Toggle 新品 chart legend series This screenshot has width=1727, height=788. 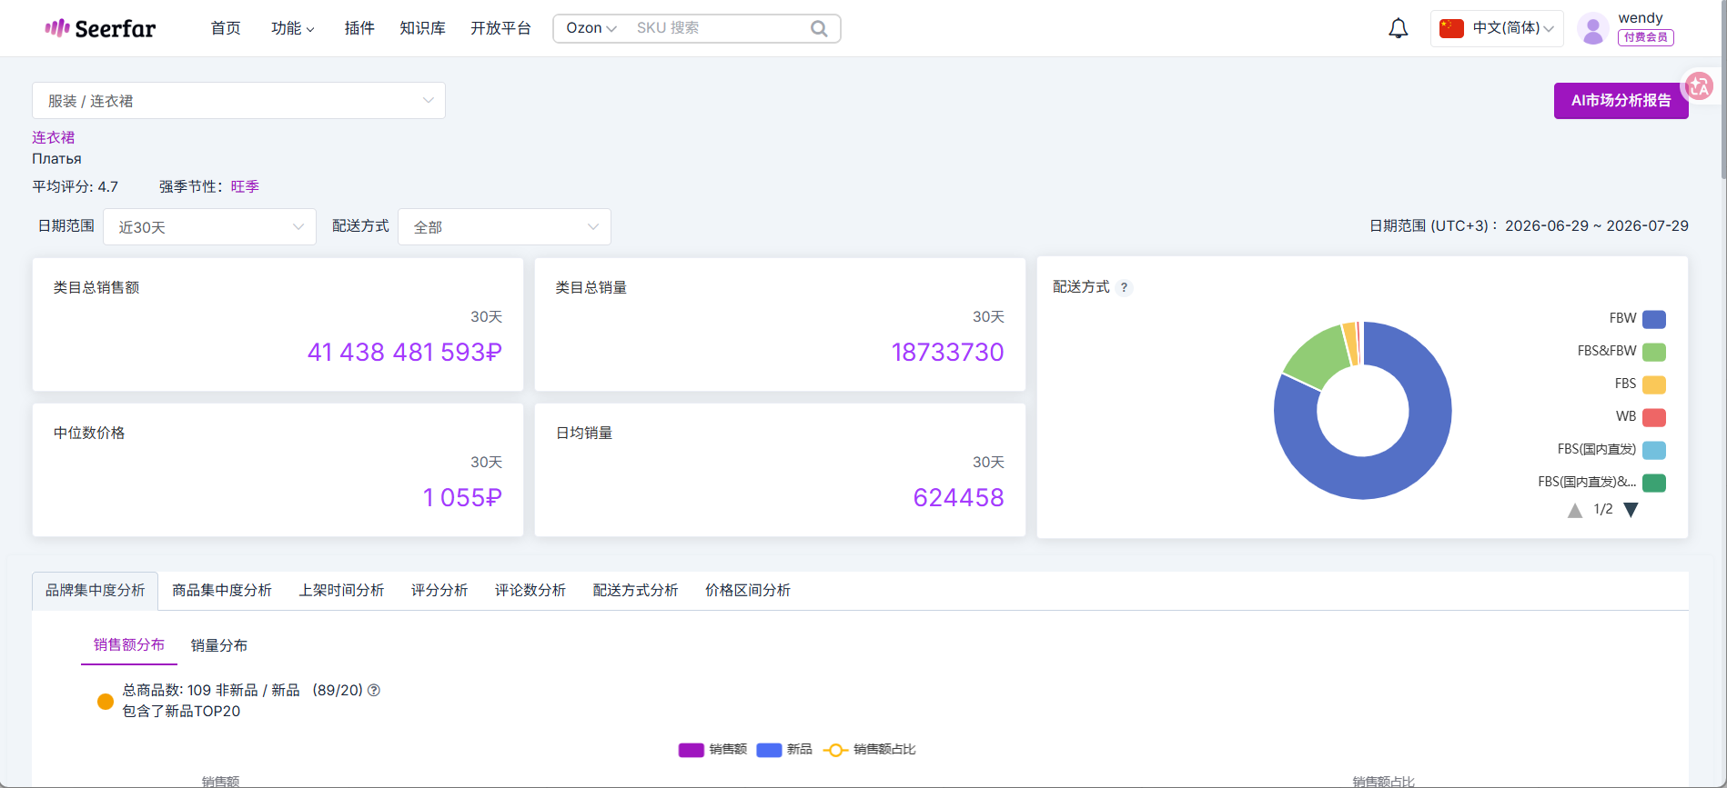point(784,750)
